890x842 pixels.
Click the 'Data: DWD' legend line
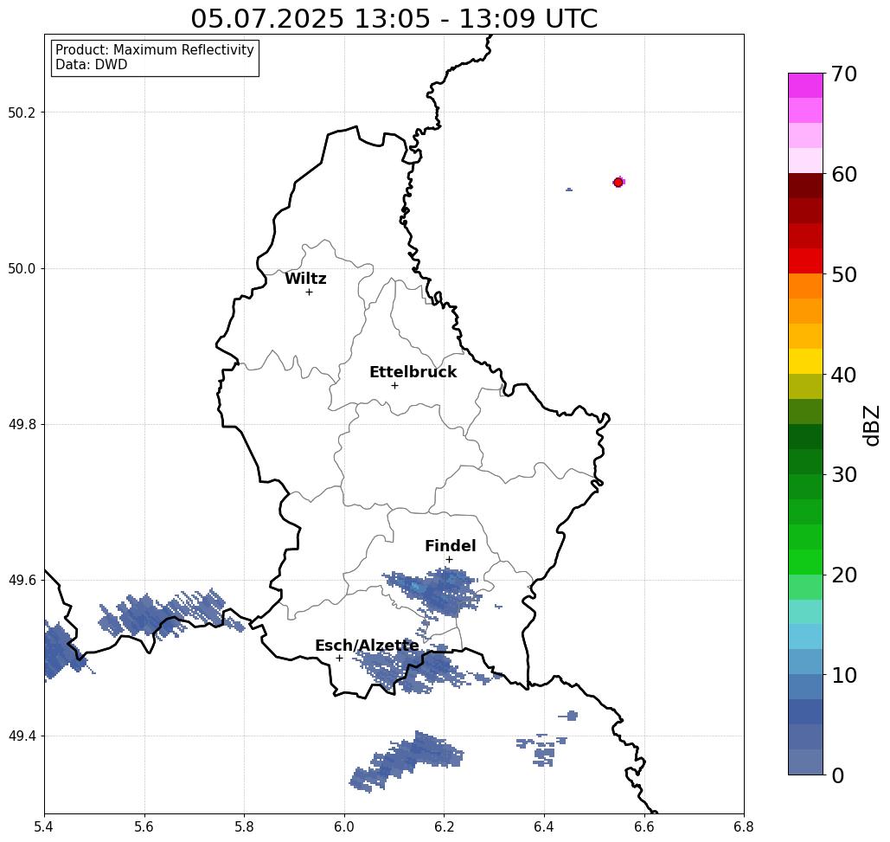[x=92, y=65]
